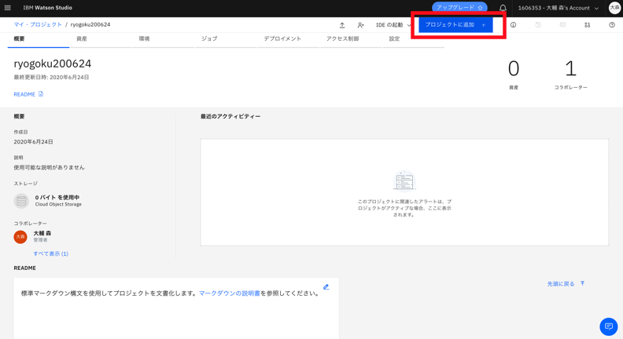This screenshot has width=623, height=339.
Task: Select the 設定 tab
Action: (414, 39)
